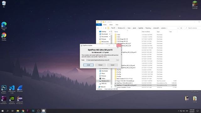Click the Search versions box
The width and height of the screenshot is (201, 113).
[193, 28]
